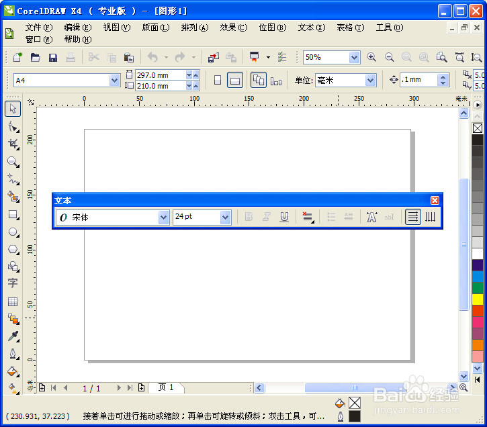This screenshot has height=427, width=487.
Task: Select the Pick tool in toolbox
Action: (13, 109)
